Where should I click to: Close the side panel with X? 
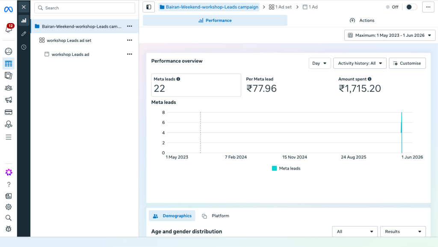pyautogui.click(x=24, y=7)
